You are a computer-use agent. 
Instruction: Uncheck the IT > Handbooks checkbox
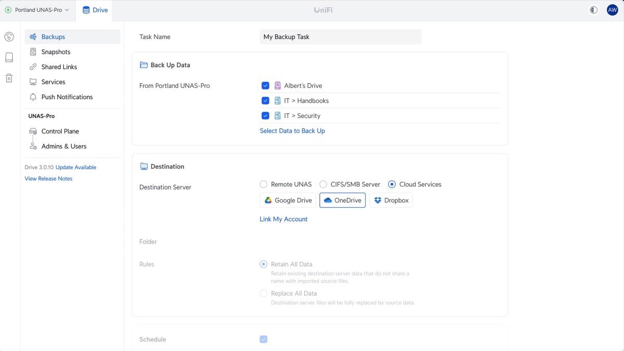pyautogui.click(x=265, y=101)
